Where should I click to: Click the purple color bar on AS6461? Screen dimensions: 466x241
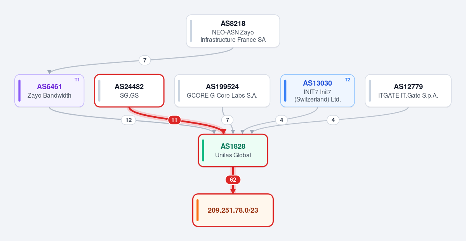click(19, 91)
